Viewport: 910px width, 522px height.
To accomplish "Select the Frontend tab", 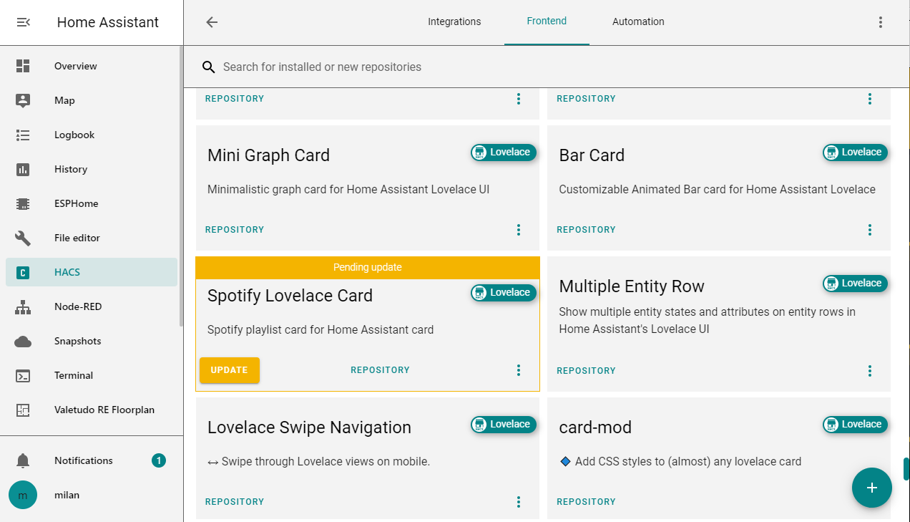I will click(x=547, y=21).
